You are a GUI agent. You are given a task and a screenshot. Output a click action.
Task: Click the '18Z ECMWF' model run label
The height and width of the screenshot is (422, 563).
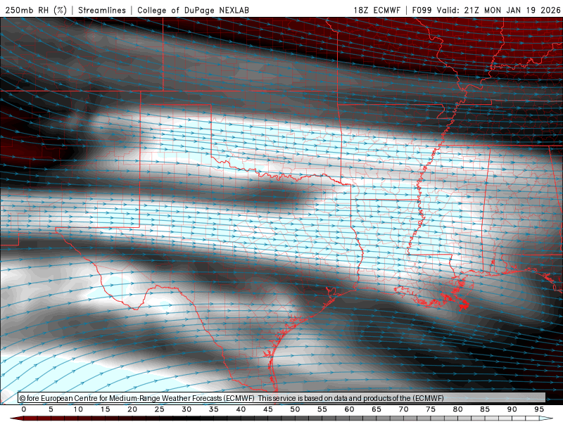[x=377, y=10]
